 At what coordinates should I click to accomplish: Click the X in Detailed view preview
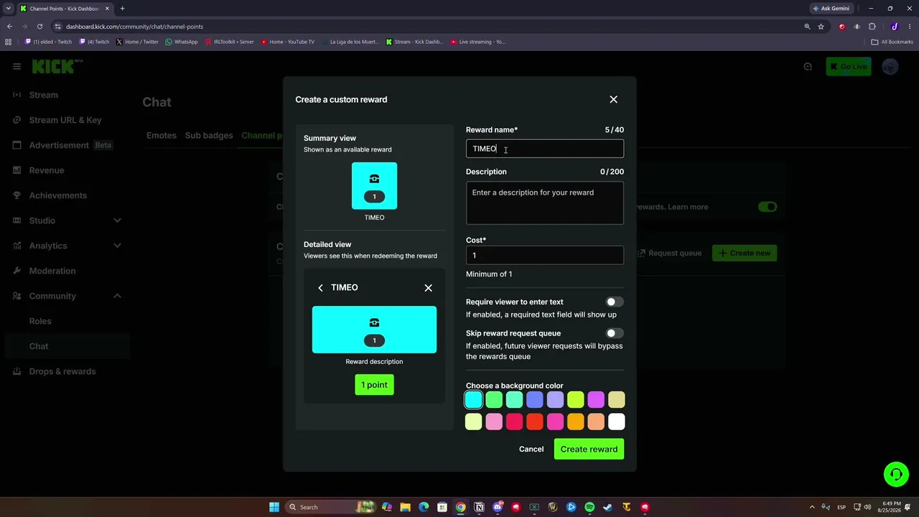pos(428,288)
